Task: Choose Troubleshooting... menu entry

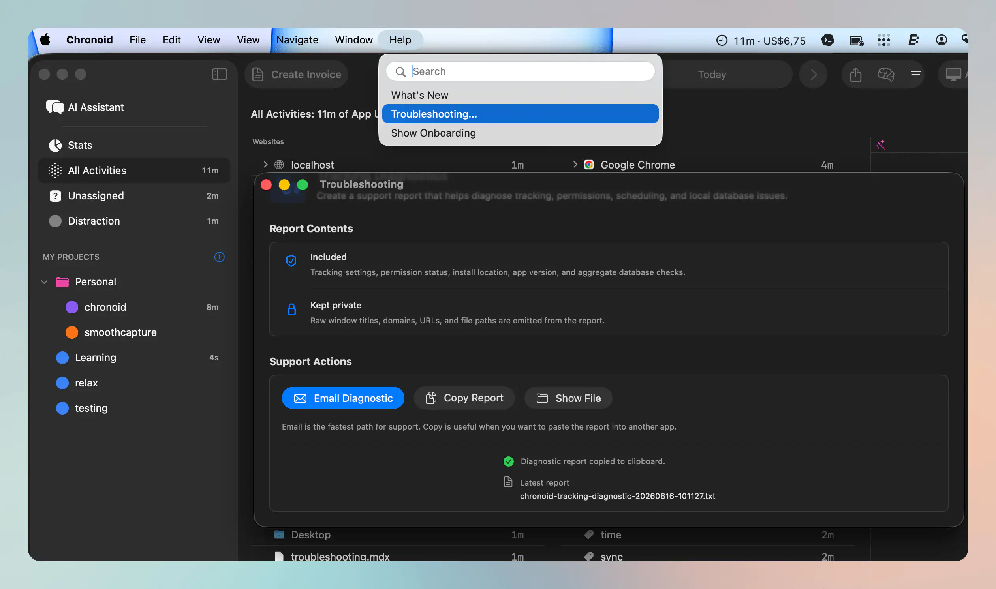Action: [x=520, y=114]
